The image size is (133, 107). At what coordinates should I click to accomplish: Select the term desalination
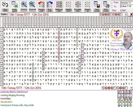(x=6, y=102)
